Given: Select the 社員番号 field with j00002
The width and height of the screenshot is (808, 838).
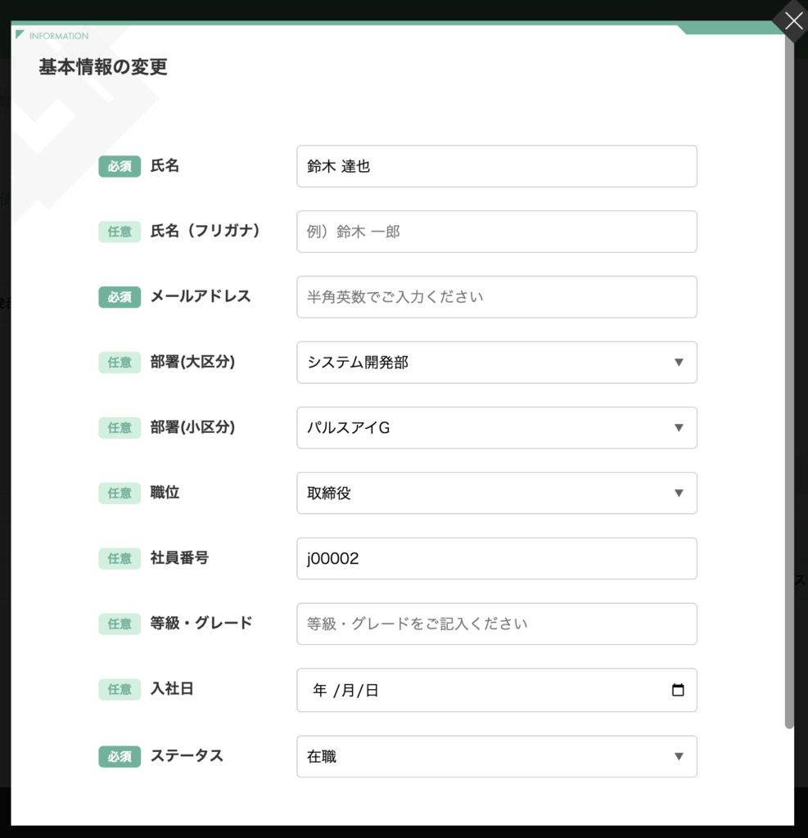Looking at the screenshot, I should pos(497,558).
